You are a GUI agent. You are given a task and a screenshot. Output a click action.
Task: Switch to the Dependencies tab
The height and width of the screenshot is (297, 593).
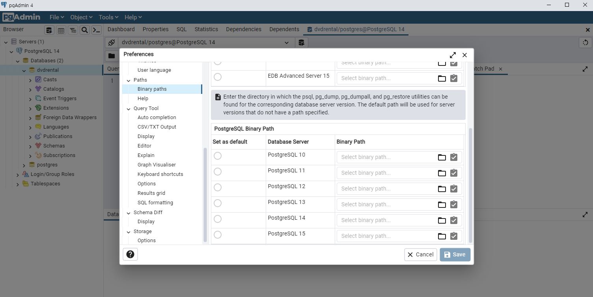coord(244,29)
